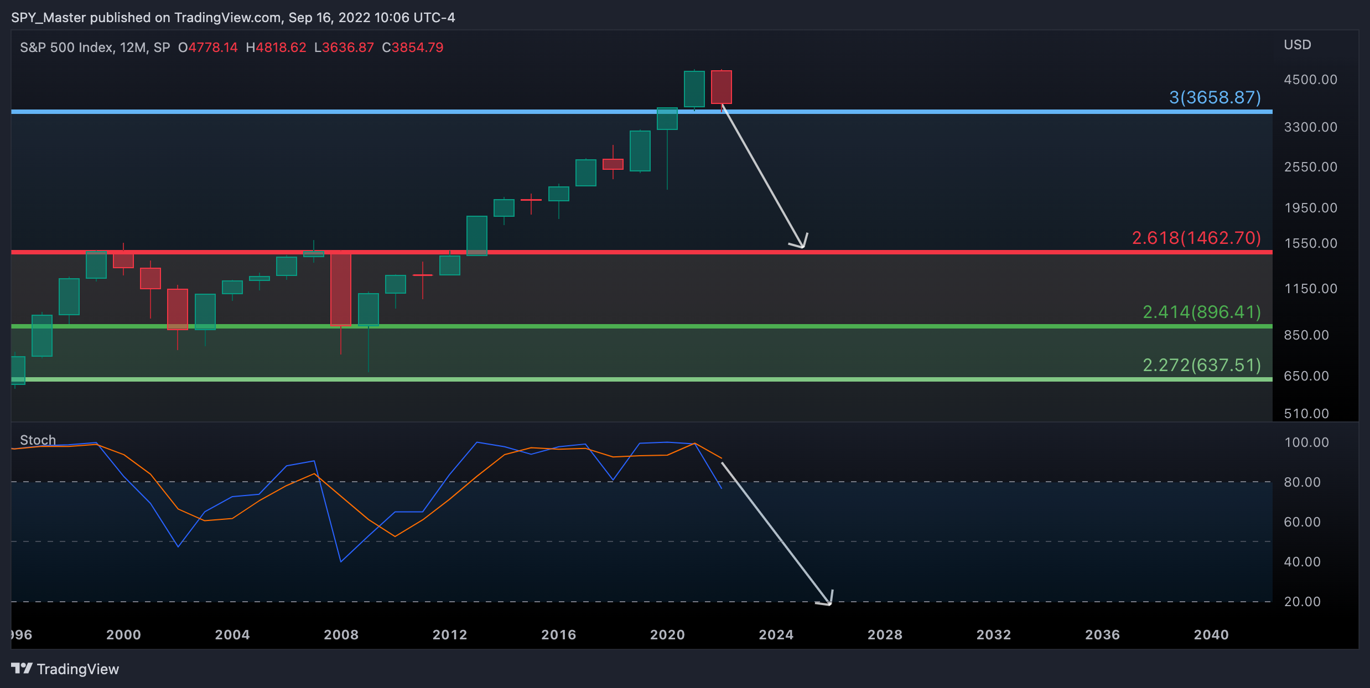Click the 650.00 price axis label
Viewport: 1370px width, 688px height.
click(1306, 376)
